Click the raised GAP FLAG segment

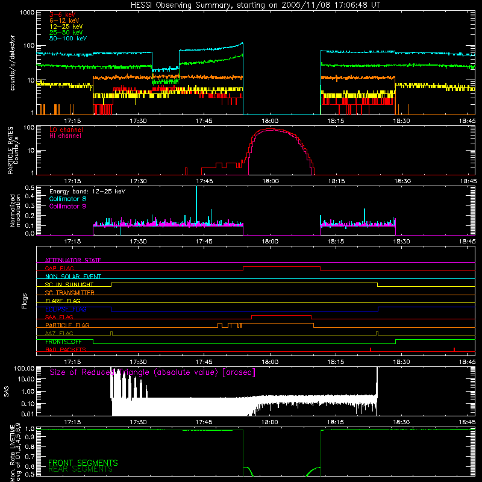[281, 267]
